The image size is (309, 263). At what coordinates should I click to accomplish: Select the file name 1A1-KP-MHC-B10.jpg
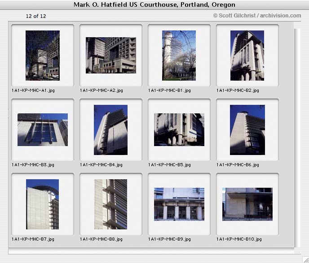[239, 239]
